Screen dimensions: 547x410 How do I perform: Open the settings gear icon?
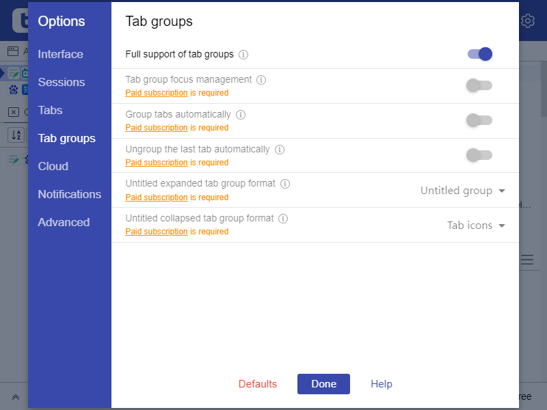[x=528, y=21]
